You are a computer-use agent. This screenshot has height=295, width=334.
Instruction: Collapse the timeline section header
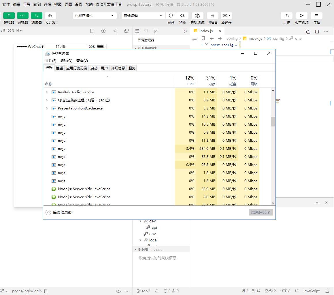click(161, 249)
